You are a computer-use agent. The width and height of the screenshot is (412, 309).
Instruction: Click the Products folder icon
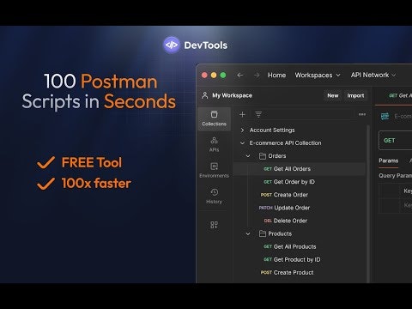coord(263,233)
